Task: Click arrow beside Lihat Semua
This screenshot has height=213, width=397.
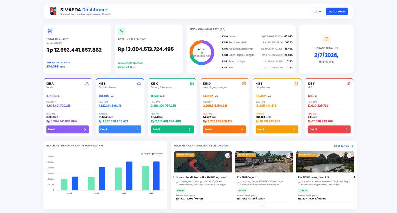Action: coord(352,146)
